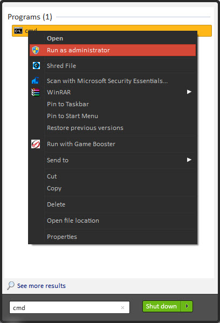This screenshot has width=220, height=323.
Task: Click the cmd program icon
Action: pyautogui.click(x=18, y=31)
